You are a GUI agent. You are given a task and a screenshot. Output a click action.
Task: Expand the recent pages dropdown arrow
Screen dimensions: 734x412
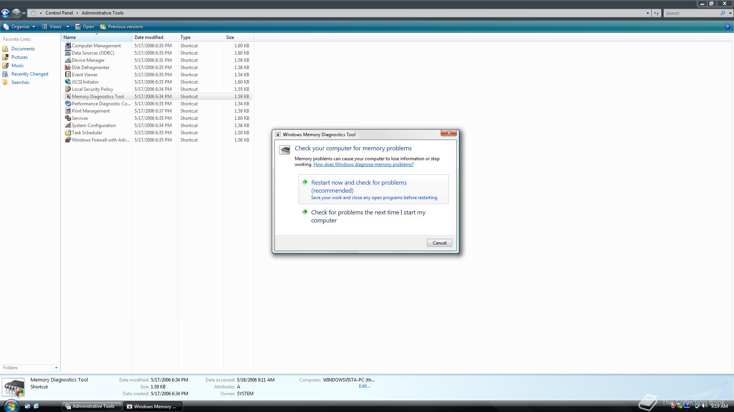point(24,13)
